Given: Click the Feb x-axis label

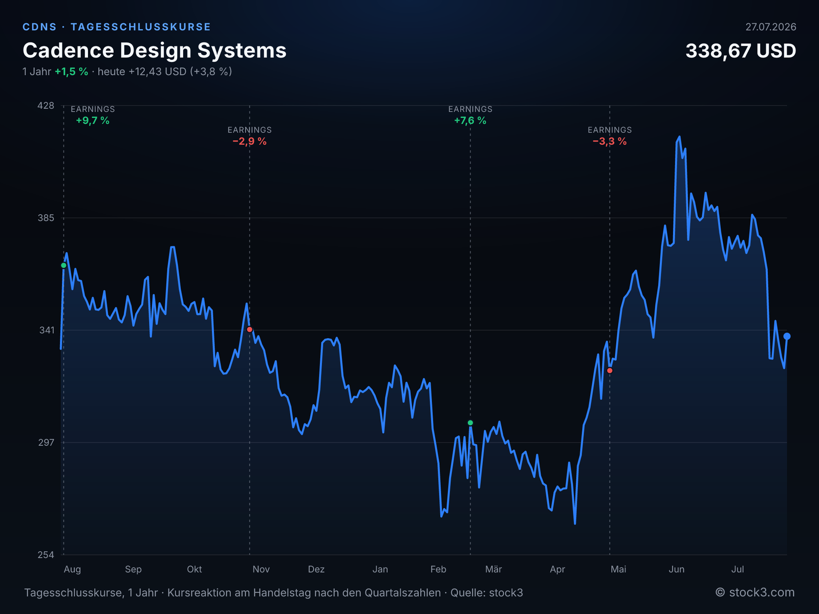Looking at the screenshot, I should pos(438,569).
